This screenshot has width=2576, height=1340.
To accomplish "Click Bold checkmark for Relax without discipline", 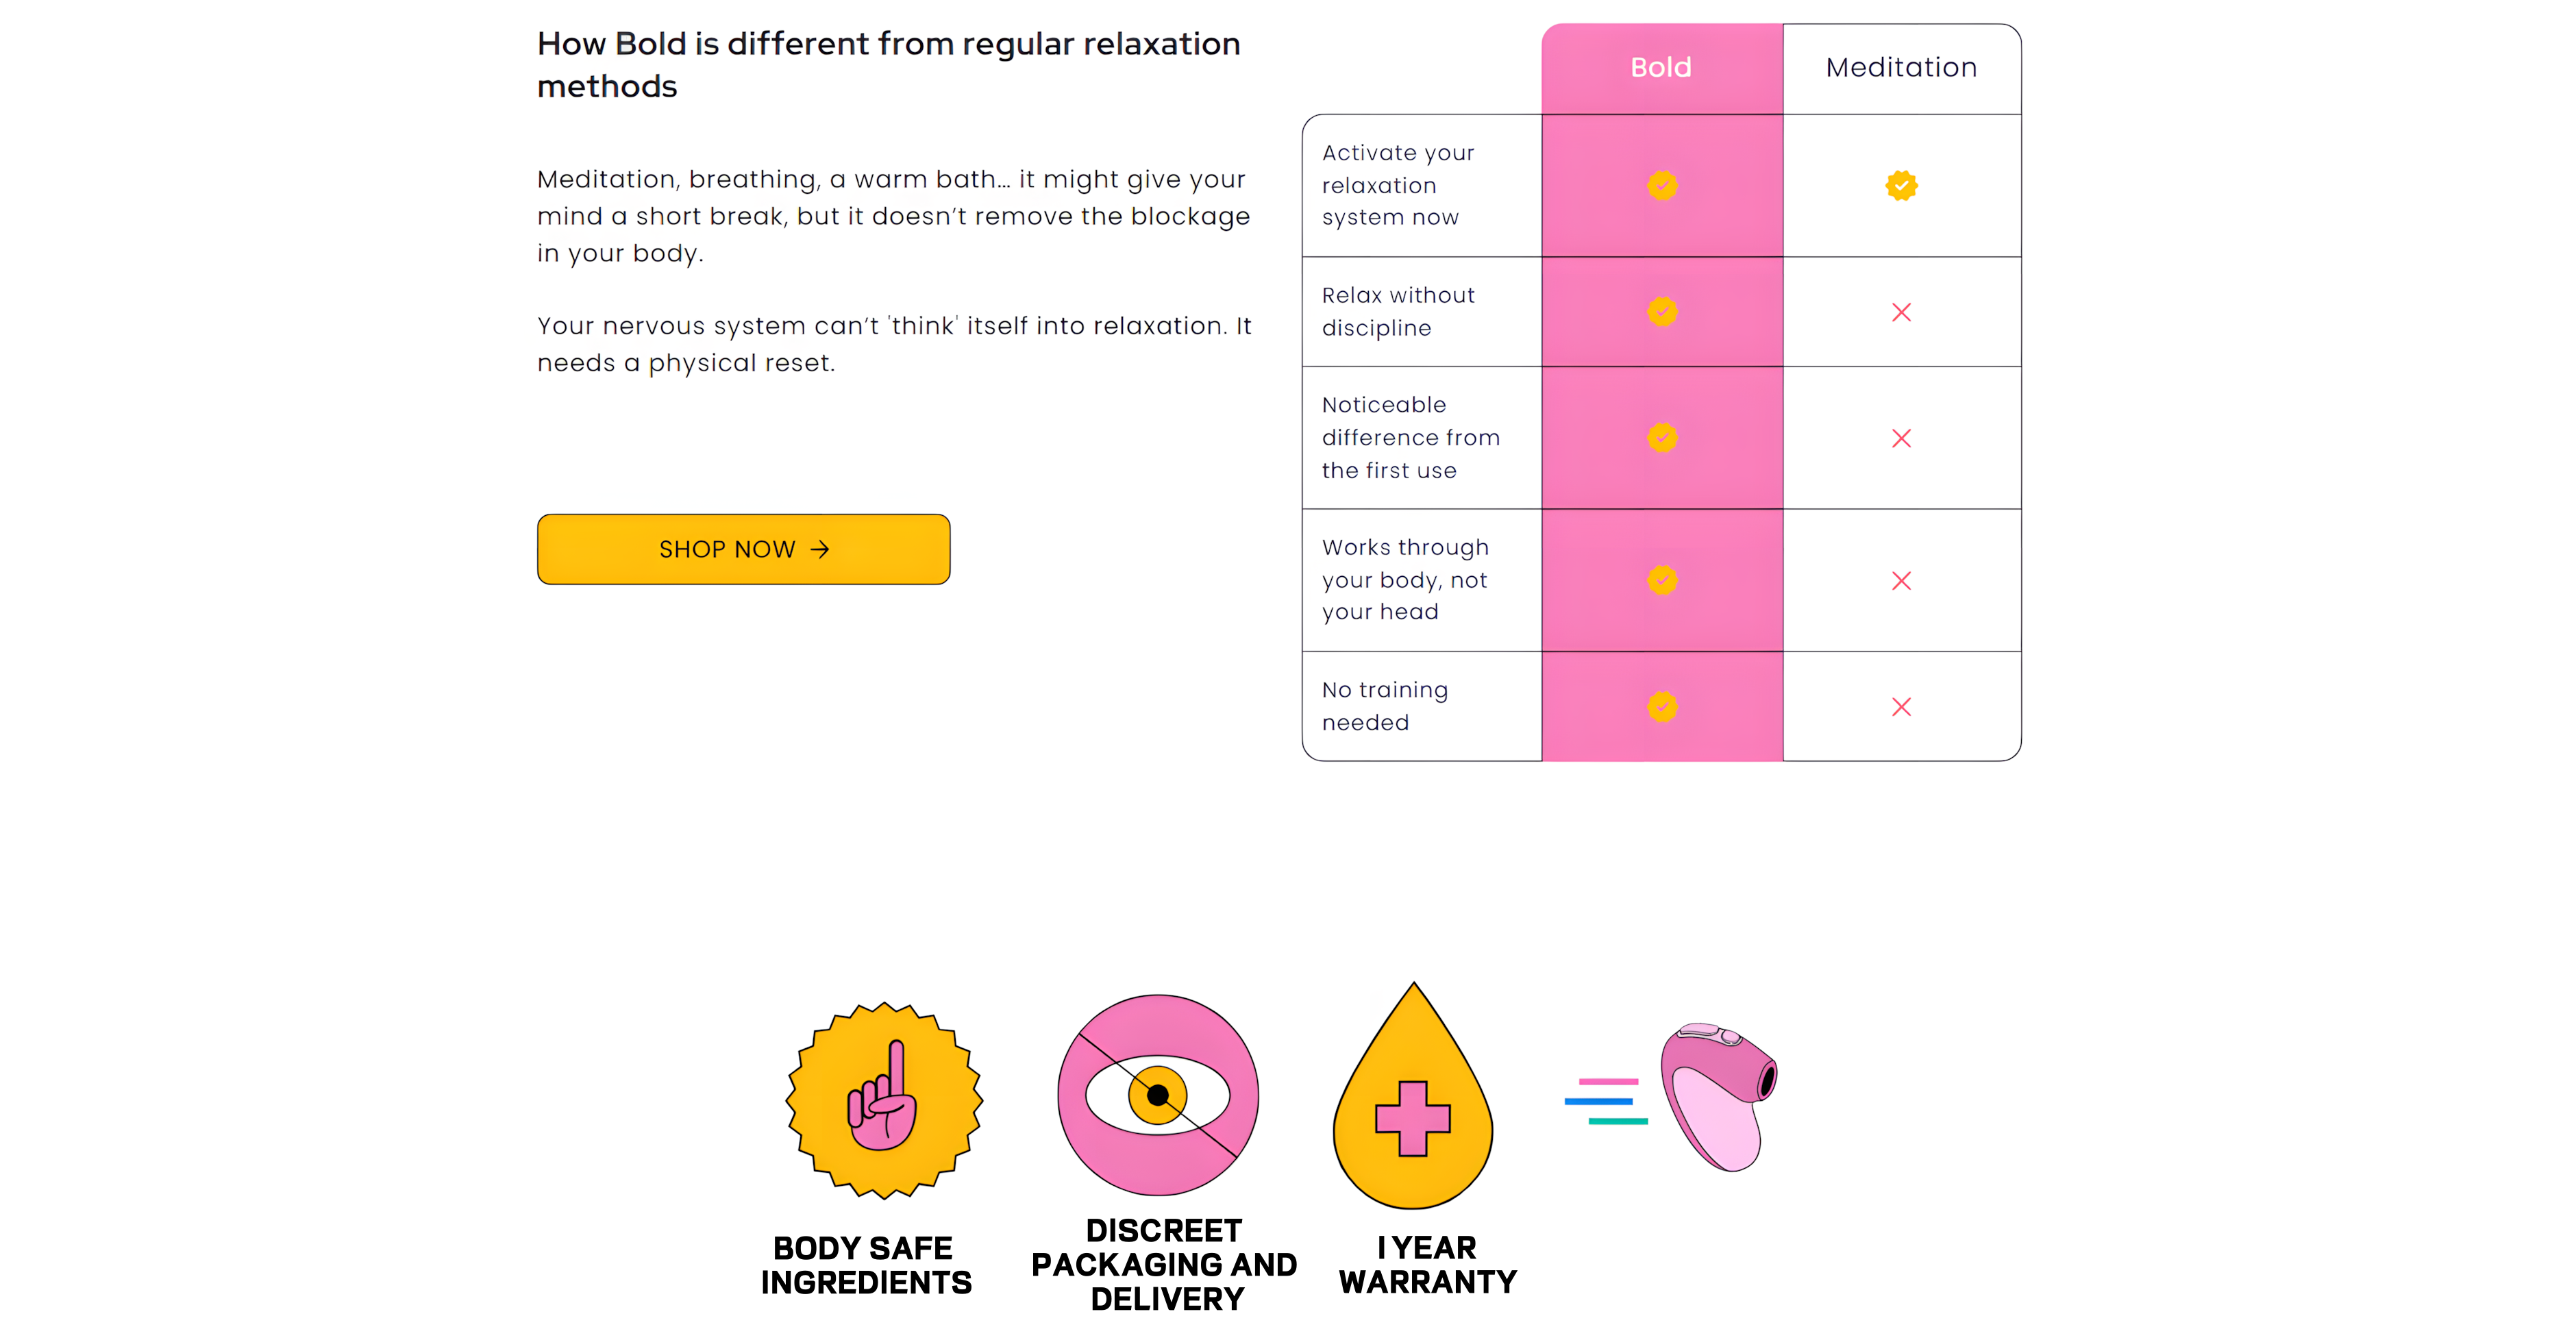I will pos(1662,311).
